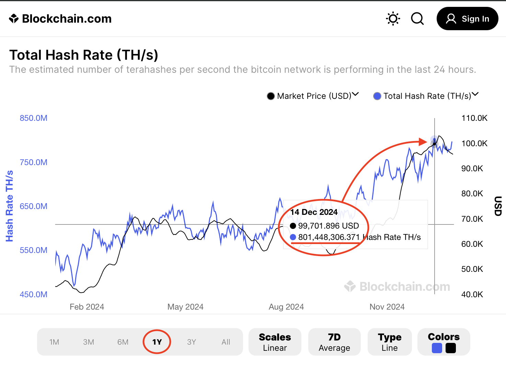506x370 pixels.
Task: Click the user profile icon in Sign In
Action: (451, 19)
